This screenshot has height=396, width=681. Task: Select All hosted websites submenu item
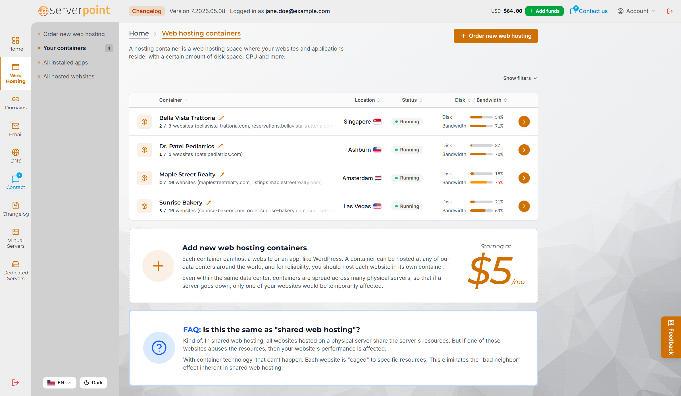click(69, 76)
